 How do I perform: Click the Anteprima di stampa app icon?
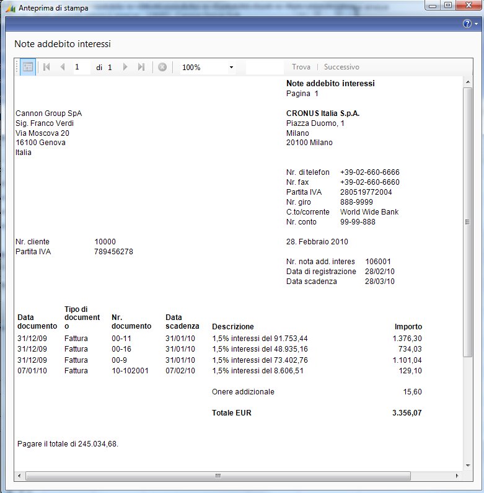coord(11,8)
